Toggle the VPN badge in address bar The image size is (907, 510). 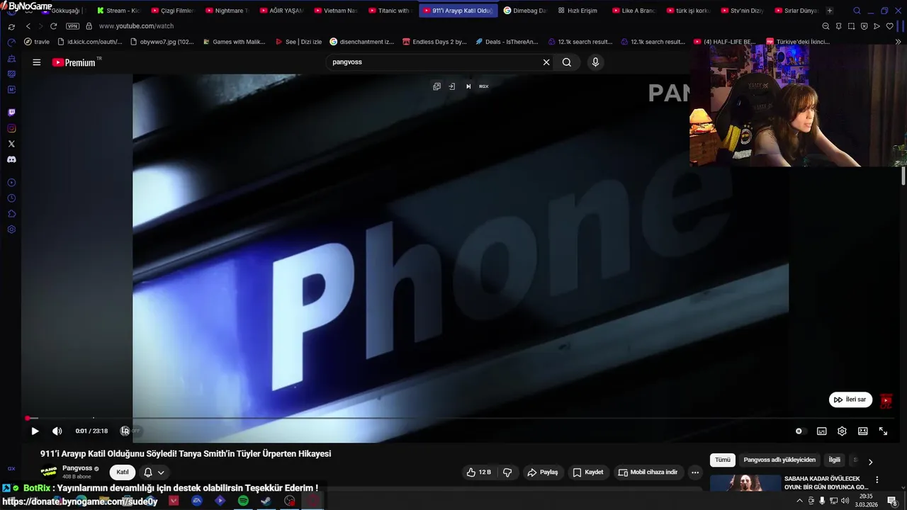point(72,26)
